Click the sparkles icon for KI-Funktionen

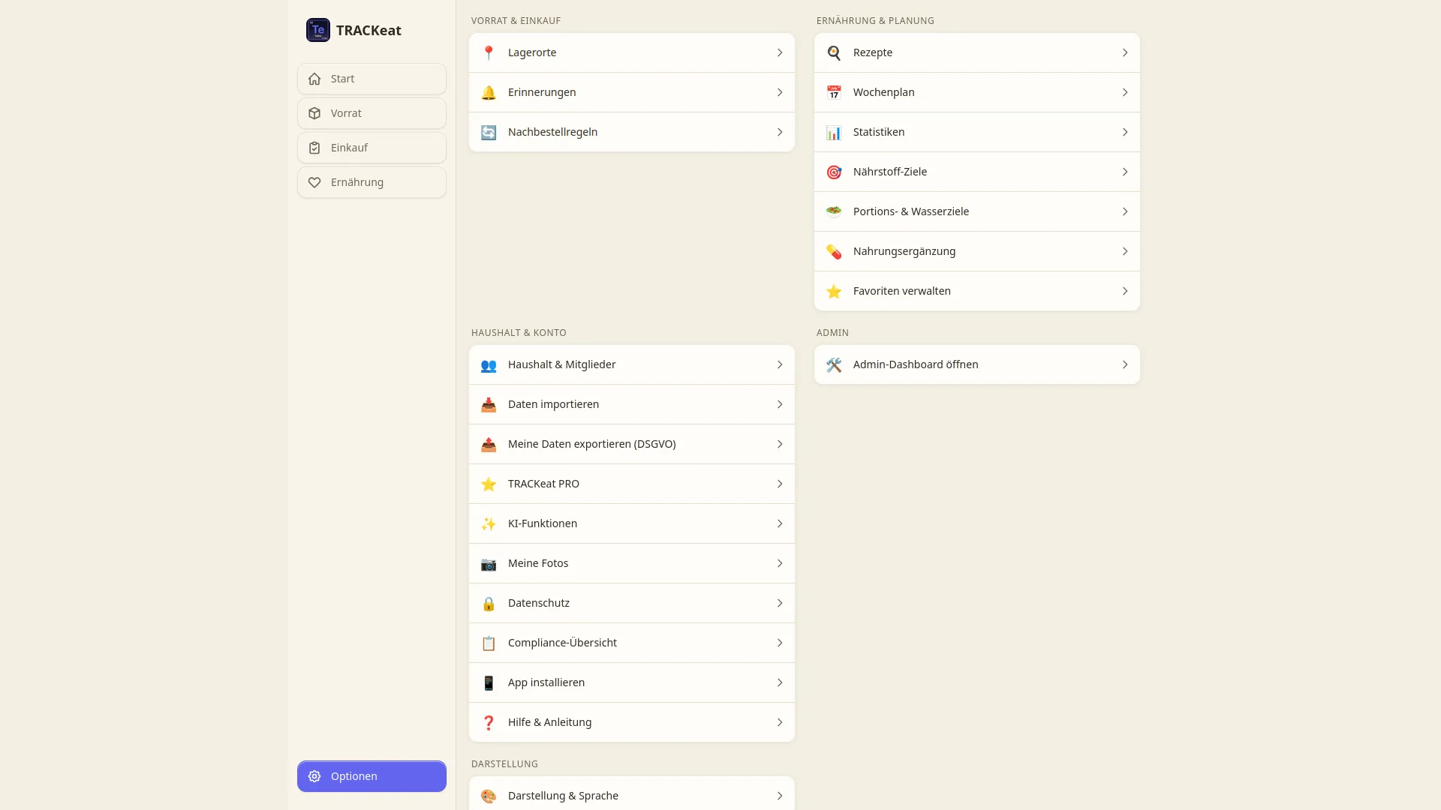[x=489, y=523]
